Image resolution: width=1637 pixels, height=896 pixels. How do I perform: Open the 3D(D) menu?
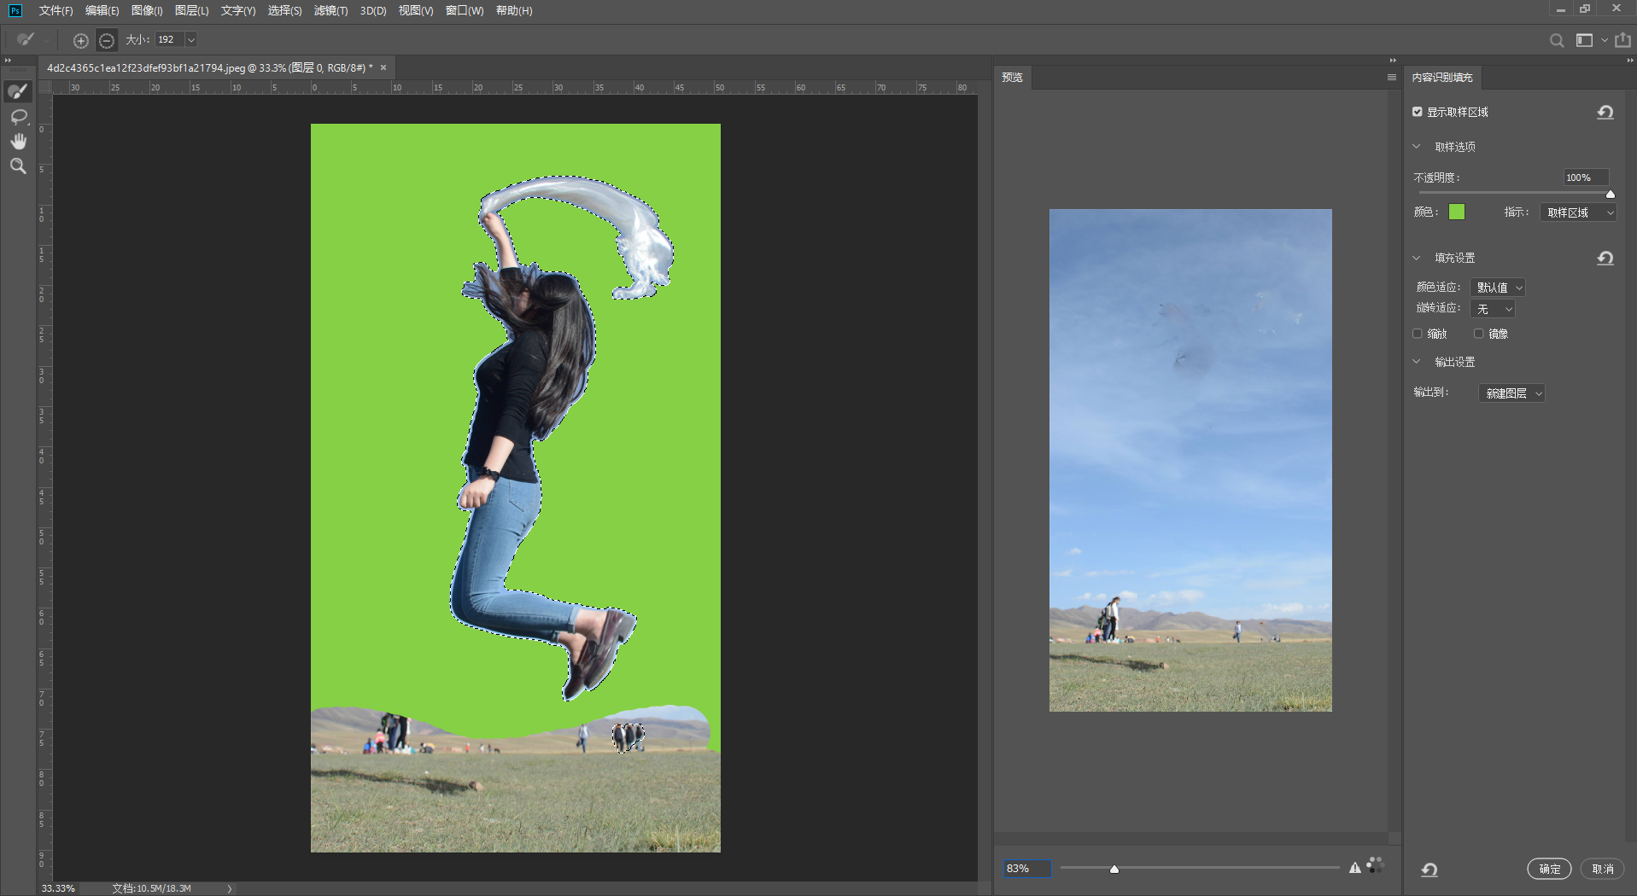pyautogui.click(x=373, y=11)
